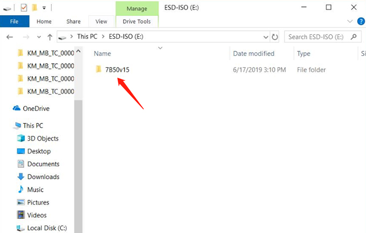This screenshot has height=233, width=366.
Task: Click the New Folder quick access icon
Action: tap(35, 8)
